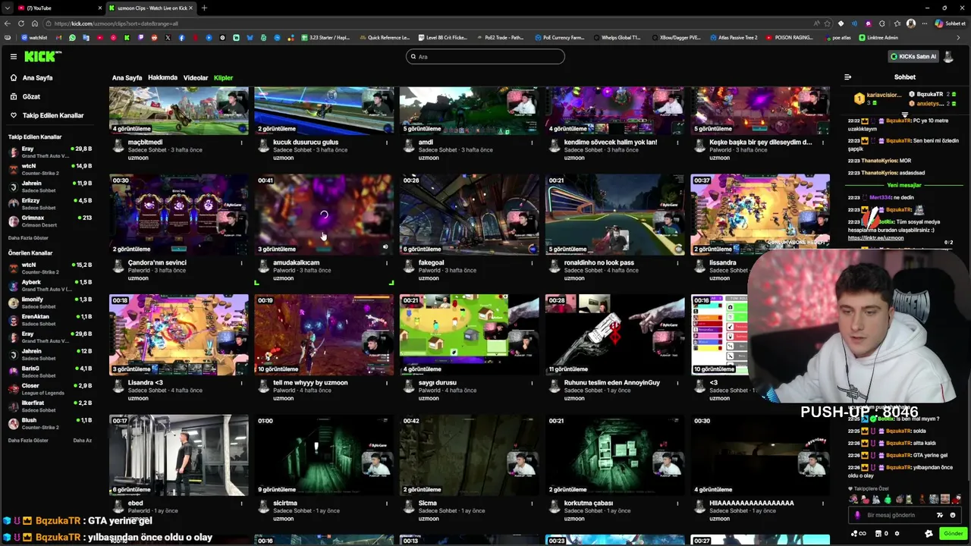Click the user avatar in Kick header
The width and height of the screenshot is (971, 546).
point(948,56)
